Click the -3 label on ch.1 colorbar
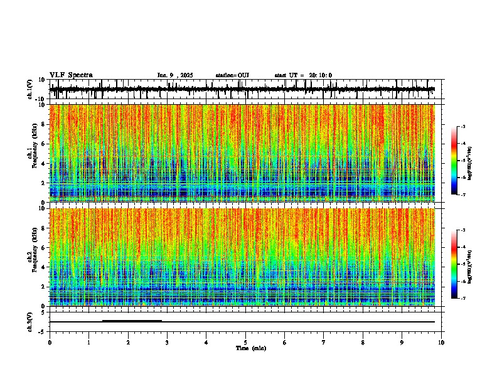The height and width of the screenshot is (384, 497). pyautogui.click(x=462, y=127)
